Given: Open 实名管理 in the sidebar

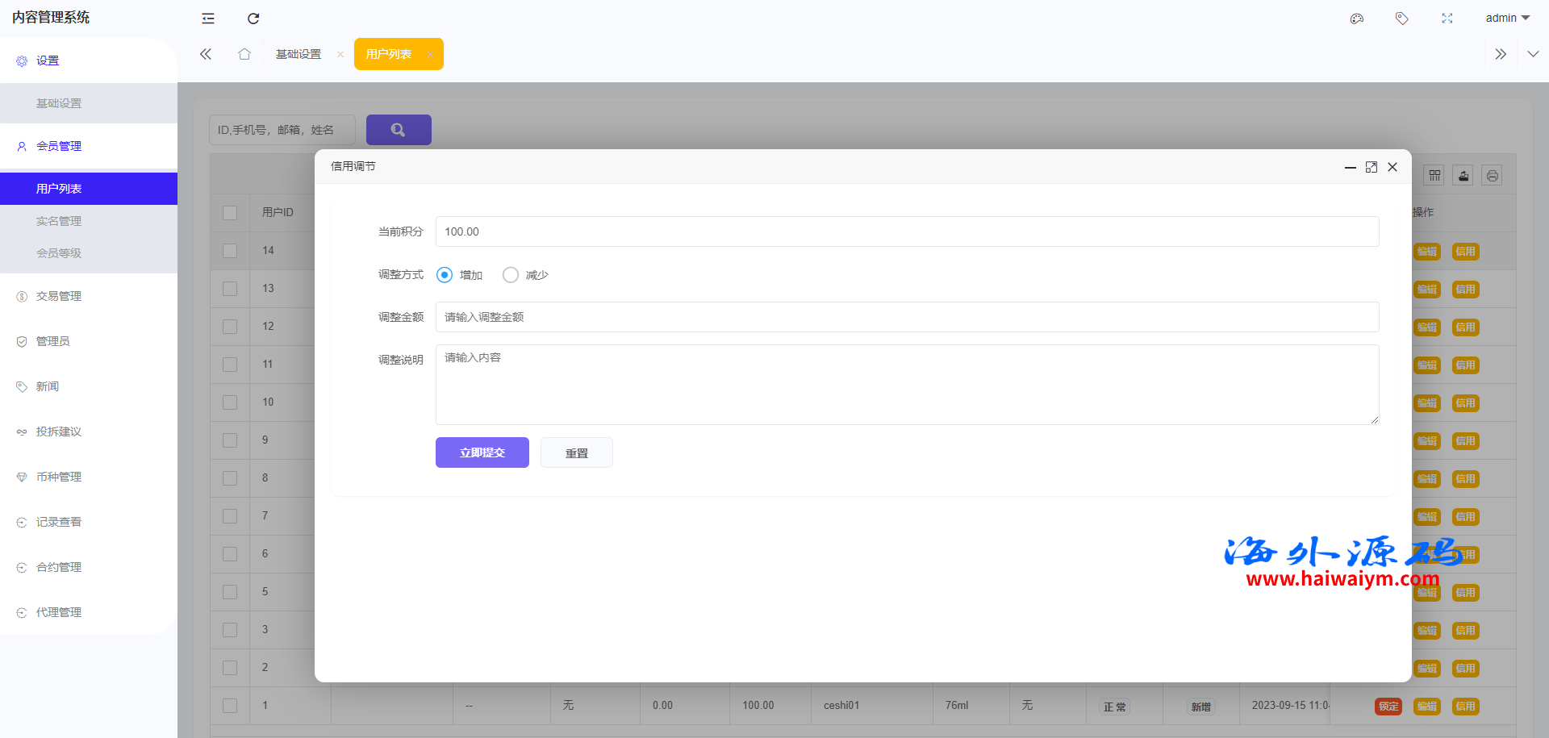Looking at the screenshot, I should pos(59,221).
